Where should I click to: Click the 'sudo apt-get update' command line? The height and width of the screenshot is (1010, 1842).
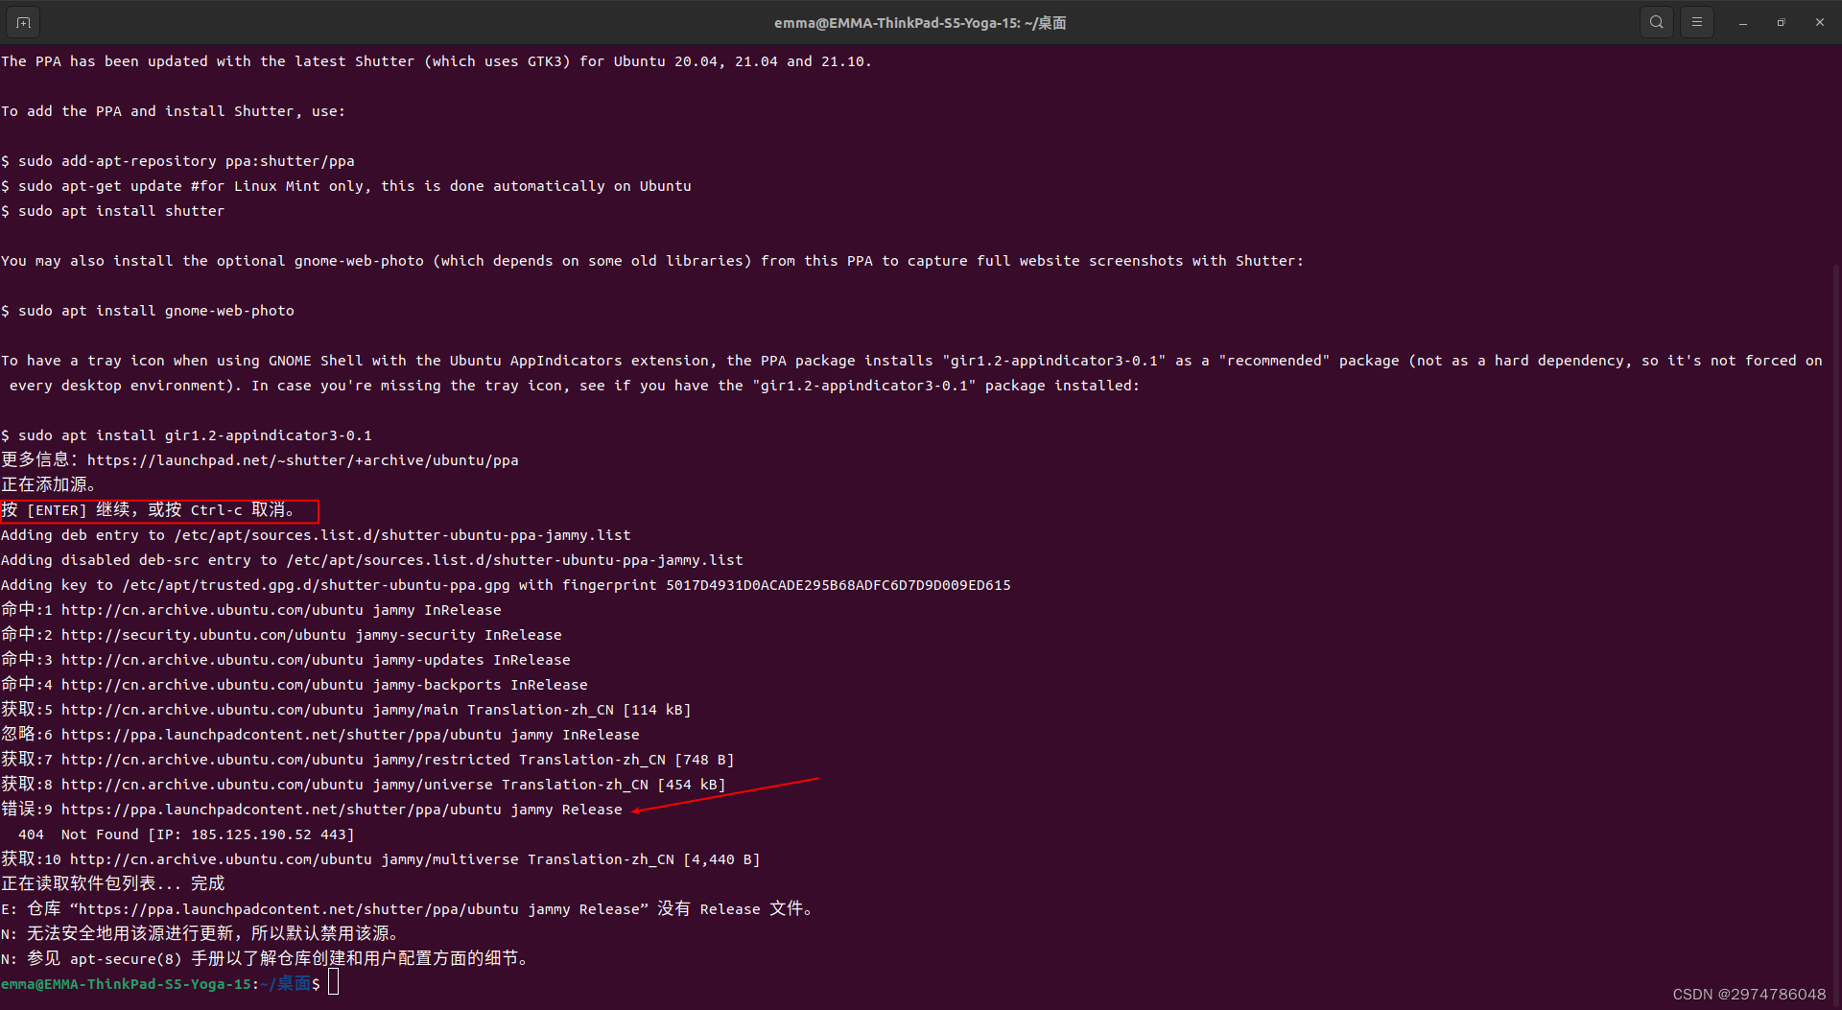[346, 186]
